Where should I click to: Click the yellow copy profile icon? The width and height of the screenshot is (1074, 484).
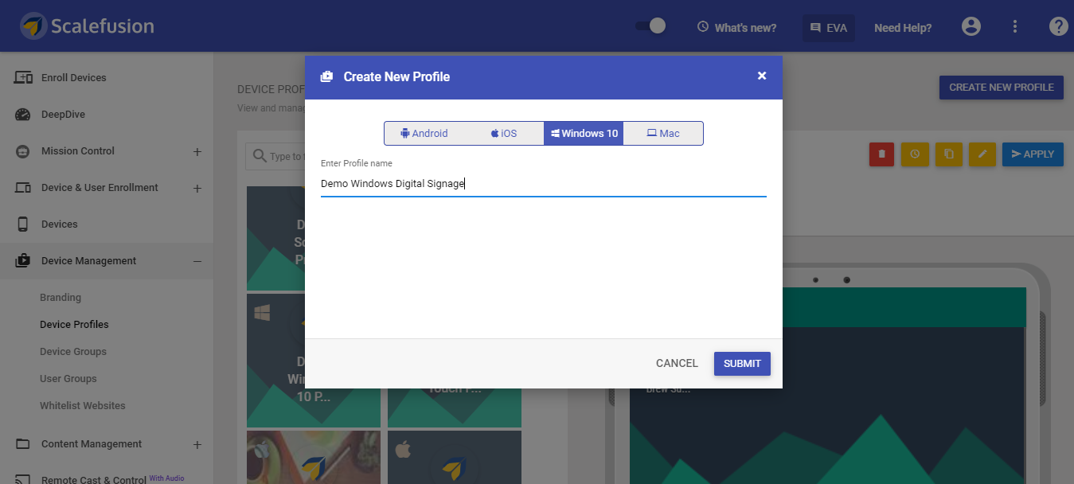949,154
